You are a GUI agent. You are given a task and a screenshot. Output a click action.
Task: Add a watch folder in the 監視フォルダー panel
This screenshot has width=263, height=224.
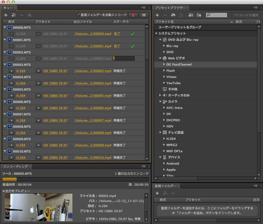click(157, 193)
